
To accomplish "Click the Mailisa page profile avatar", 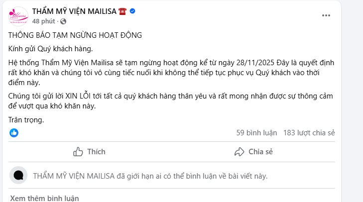I will (x=18, y=16).
